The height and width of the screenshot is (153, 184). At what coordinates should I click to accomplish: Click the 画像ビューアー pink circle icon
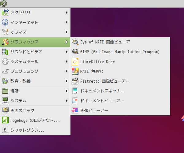pyautogui.click(x=75, y=110)
